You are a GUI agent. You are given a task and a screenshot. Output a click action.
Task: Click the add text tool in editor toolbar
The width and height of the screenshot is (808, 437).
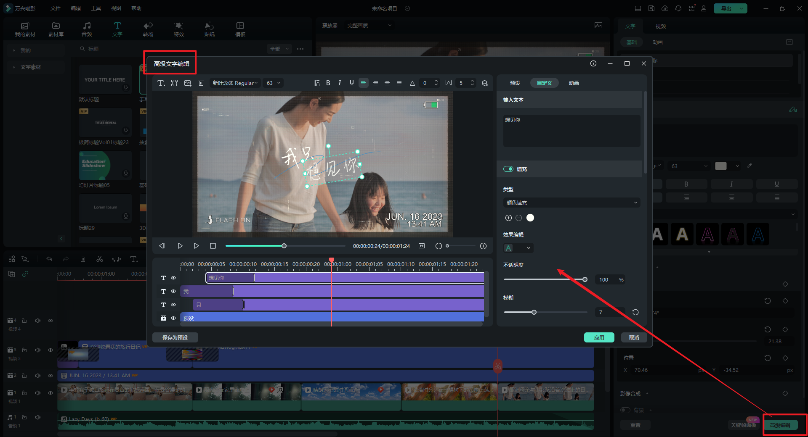click(161, 83)
